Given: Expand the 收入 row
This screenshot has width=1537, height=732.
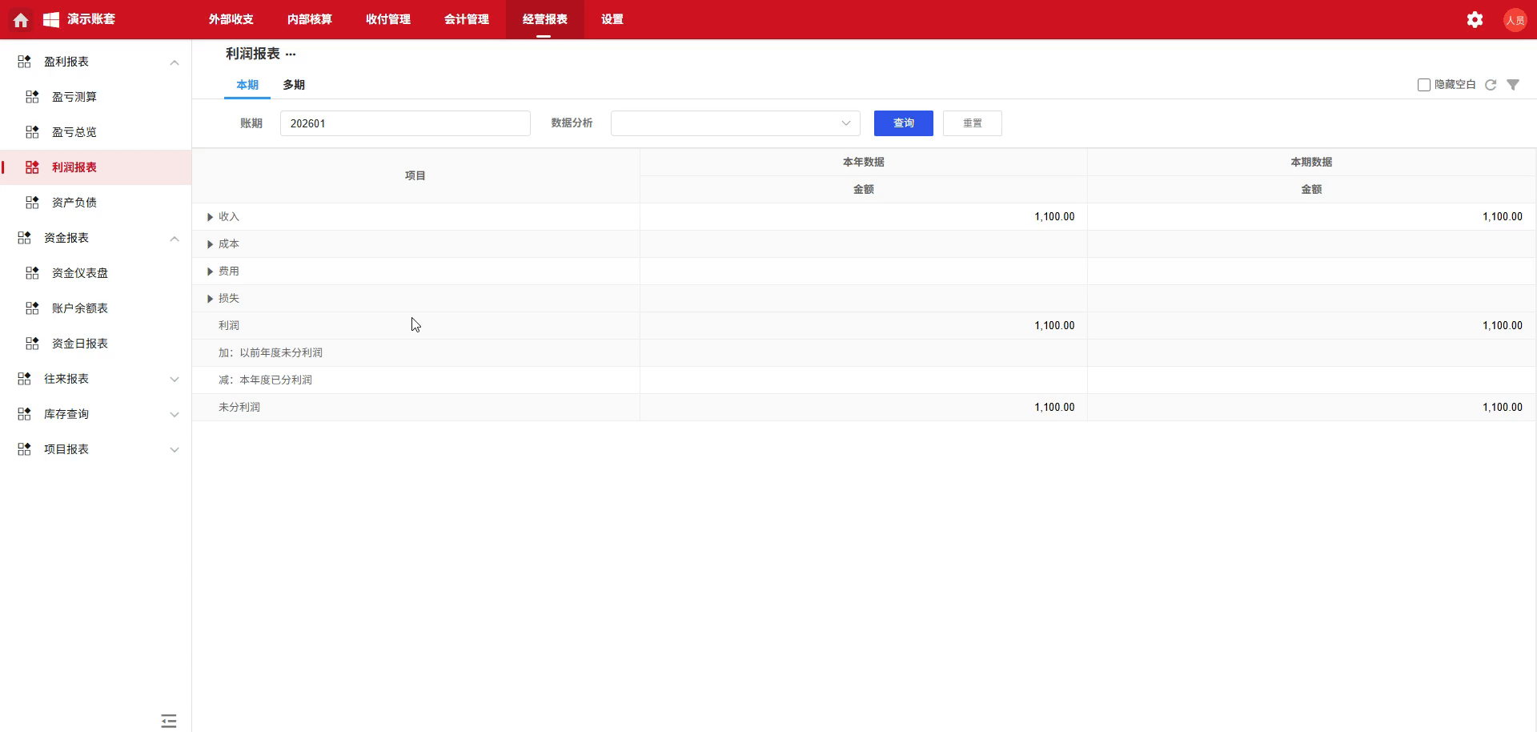Looking at the screenshot, I should tap(210, 217).
